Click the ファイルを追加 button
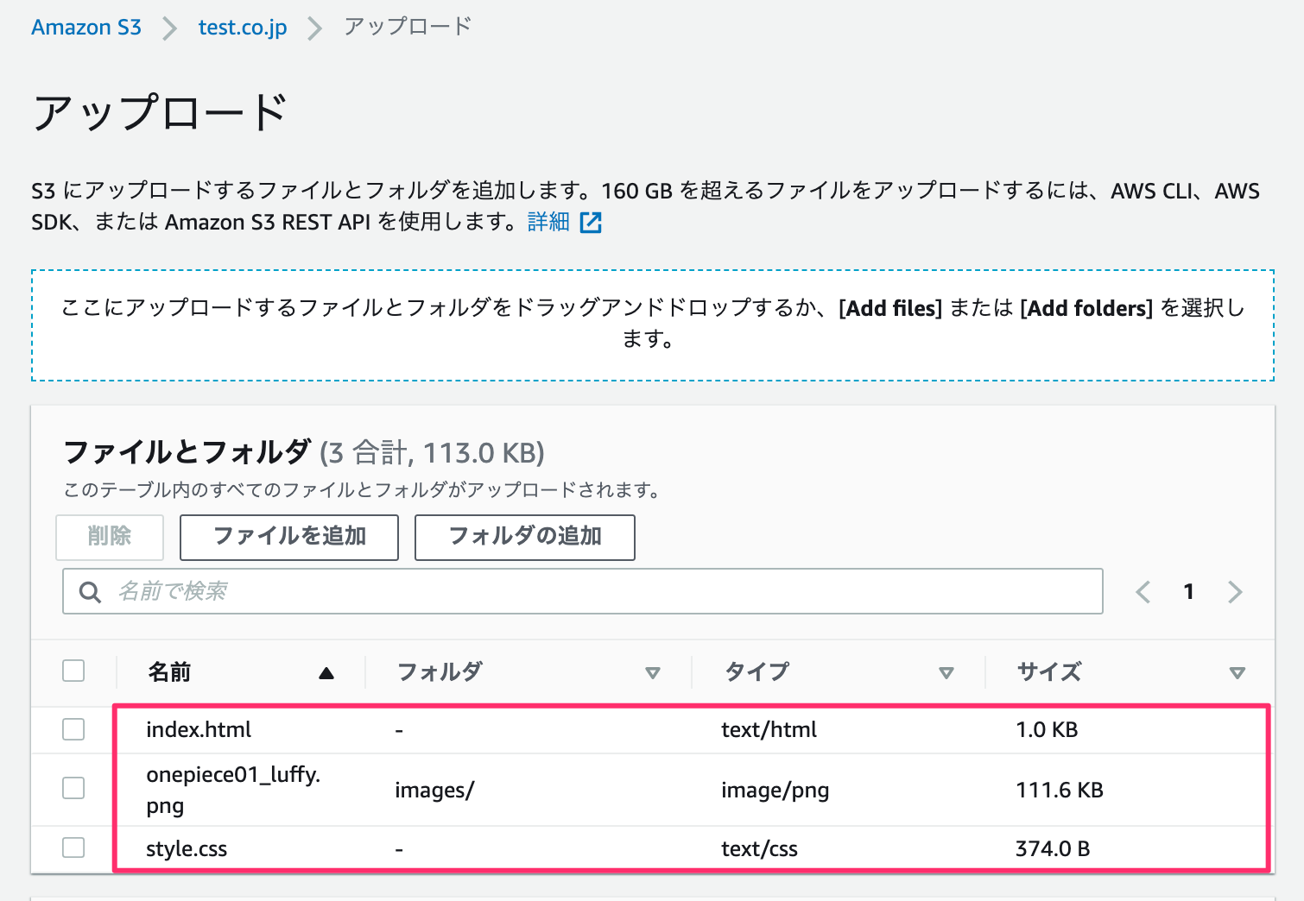1304x901 pixels. [288, 537]
